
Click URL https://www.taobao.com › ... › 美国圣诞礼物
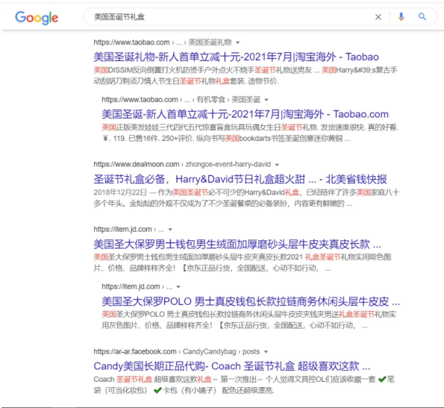point(163,43)
